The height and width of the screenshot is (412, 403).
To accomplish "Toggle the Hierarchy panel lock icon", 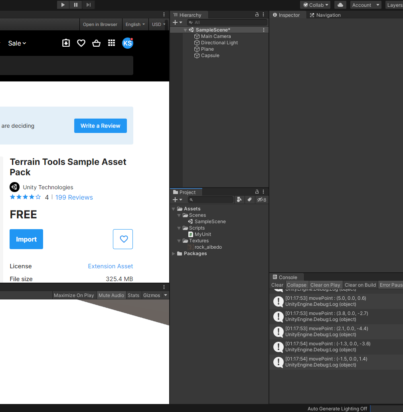I will [x=257, y=15].
